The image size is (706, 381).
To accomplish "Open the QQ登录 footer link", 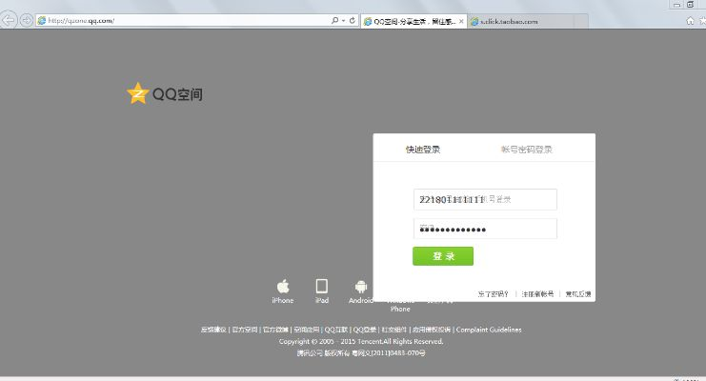I will point(365,330).
